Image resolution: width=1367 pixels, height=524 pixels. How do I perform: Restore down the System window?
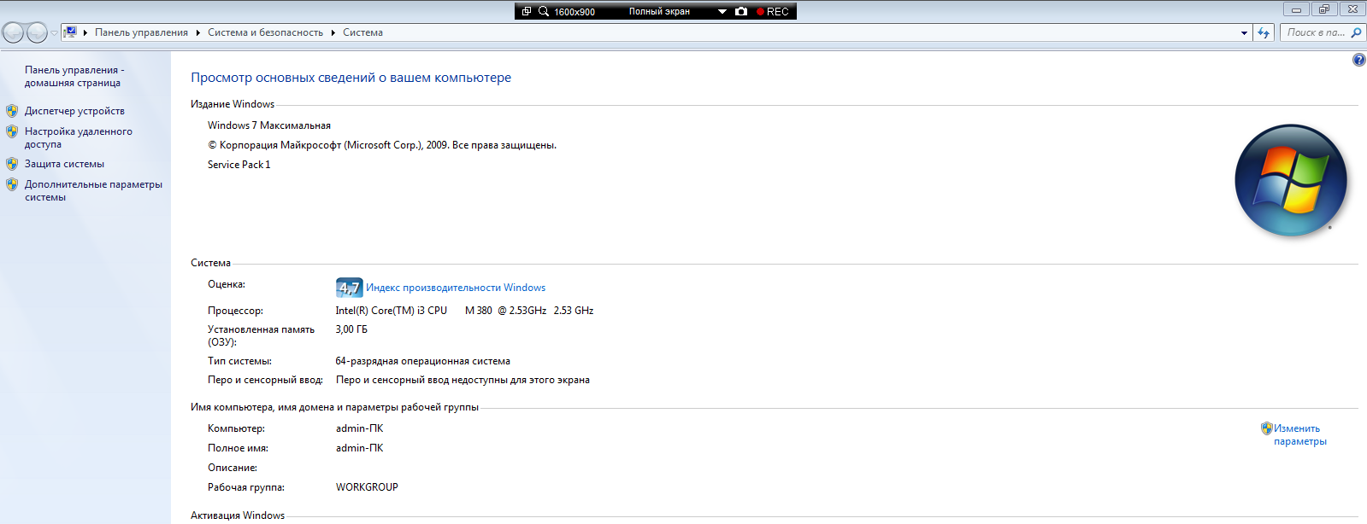coord(1323,9)
